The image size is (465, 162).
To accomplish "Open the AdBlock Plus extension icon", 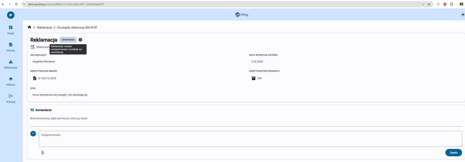I will pos(445,4).
